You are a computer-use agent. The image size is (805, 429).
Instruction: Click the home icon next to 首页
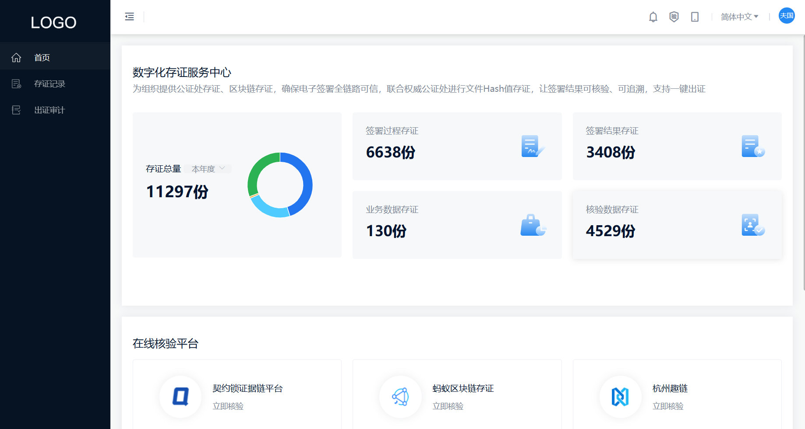coord(16,57)
